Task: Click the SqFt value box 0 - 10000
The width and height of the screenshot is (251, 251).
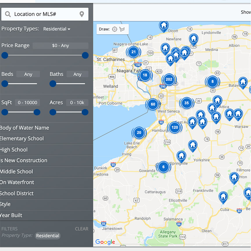Action: [x=28, y=103]
